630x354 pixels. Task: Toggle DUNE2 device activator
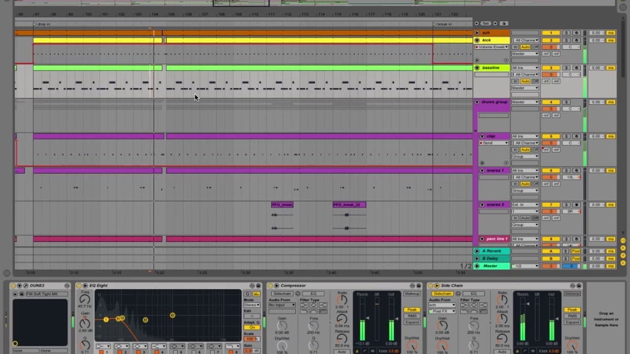click(x=13, y=286)
